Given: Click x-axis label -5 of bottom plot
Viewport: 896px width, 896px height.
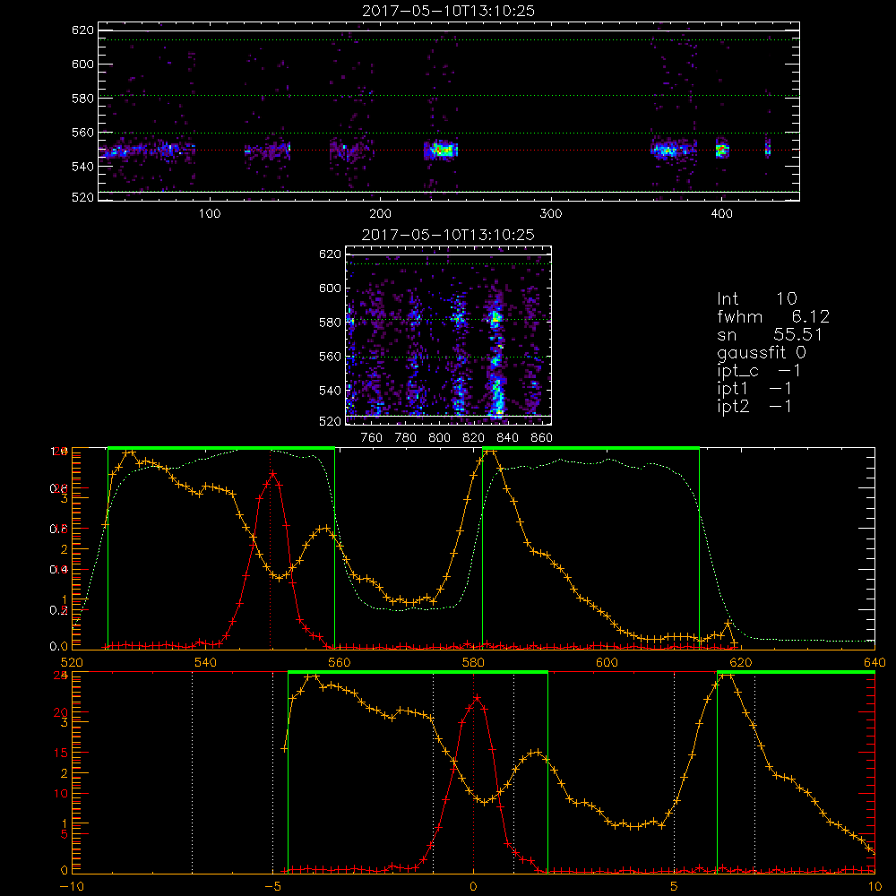Looking at the screenshot, I should coord(272,887).
